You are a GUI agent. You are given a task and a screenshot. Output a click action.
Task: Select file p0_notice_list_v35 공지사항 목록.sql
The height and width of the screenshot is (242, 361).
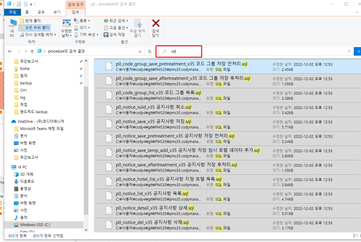pyautogui.click(x=228, y=196)
